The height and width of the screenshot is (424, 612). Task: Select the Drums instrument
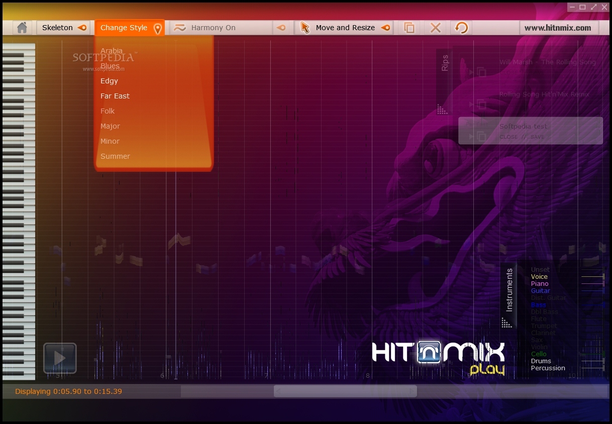[x=541, y=361]
